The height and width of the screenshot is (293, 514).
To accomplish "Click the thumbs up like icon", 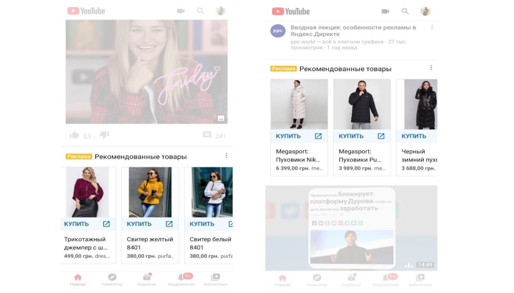I will [x=74, y=135].
